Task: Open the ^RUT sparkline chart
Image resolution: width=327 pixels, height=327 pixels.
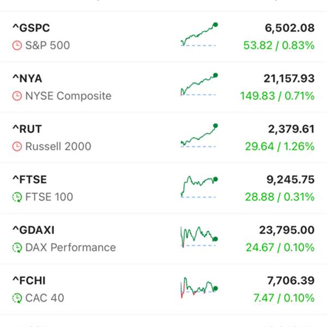Action: coord(199,136)
